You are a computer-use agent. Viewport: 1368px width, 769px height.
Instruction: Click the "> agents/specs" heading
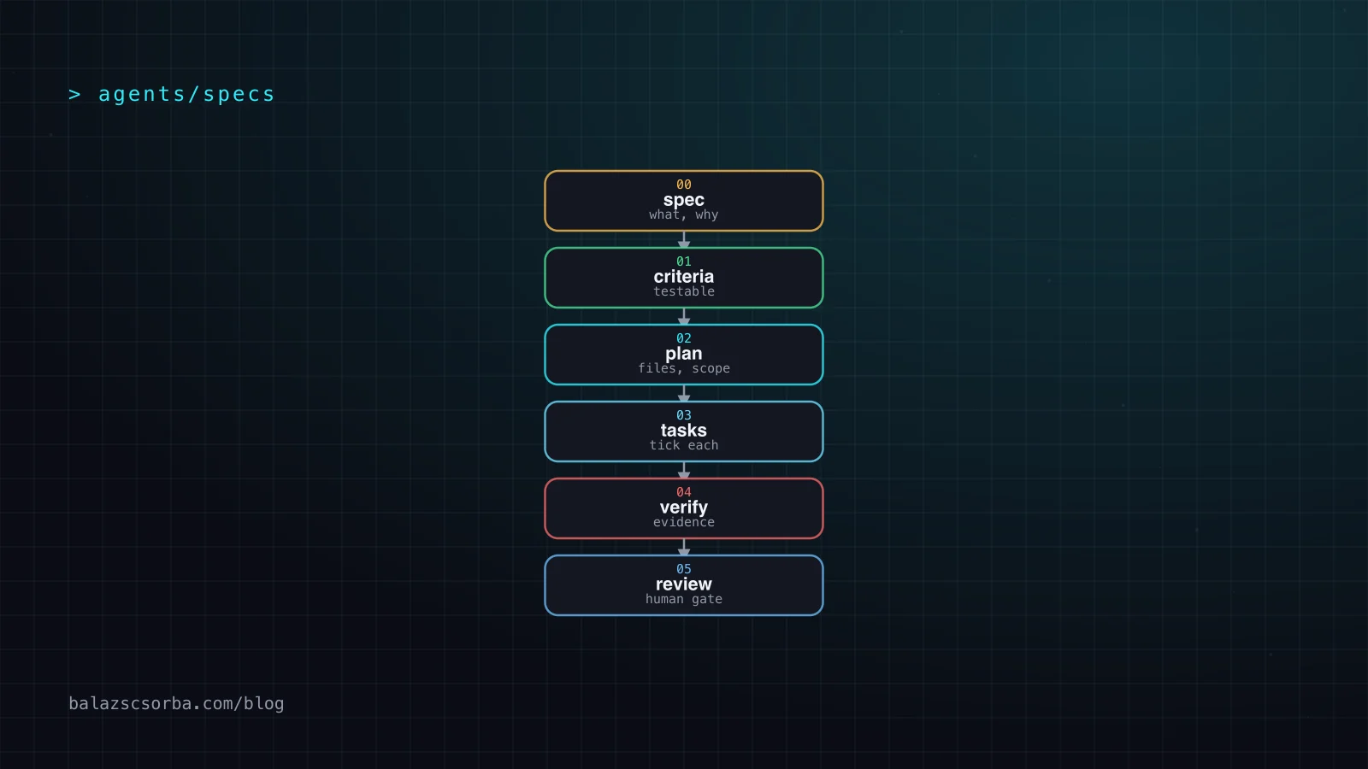pyautogui.click(x=171, y=94)
